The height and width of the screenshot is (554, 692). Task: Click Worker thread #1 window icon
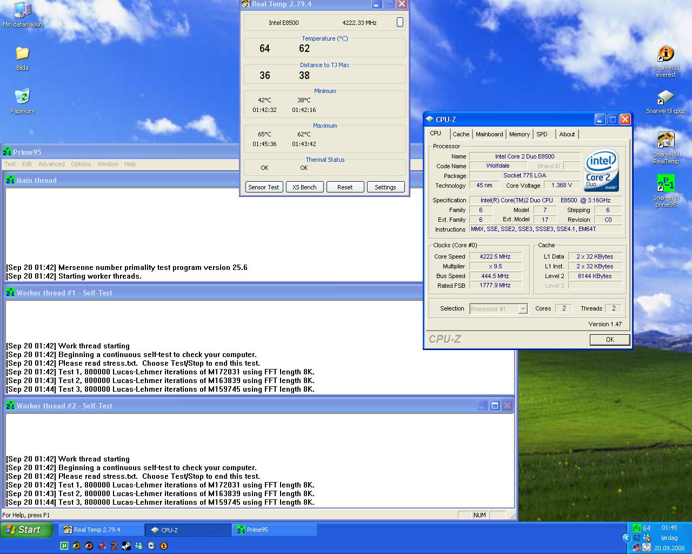point(10,293)
